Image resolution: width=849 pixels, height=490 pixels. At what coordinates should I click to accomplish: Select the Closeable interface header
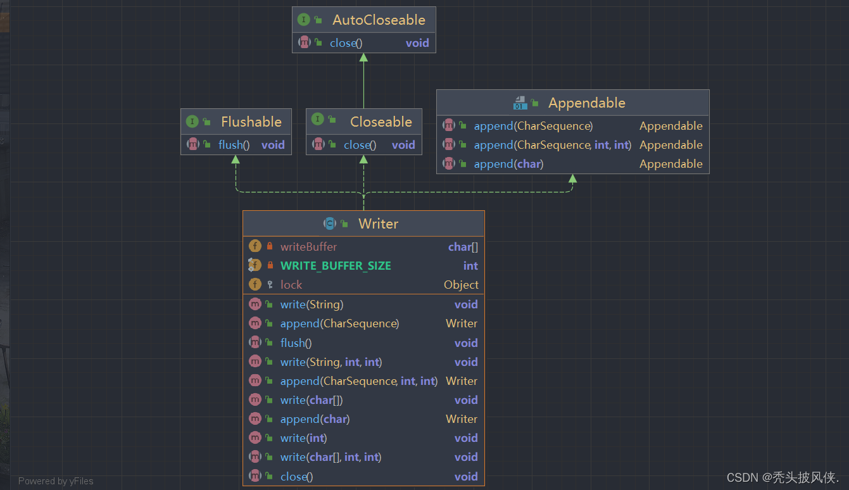click(364, 122)
